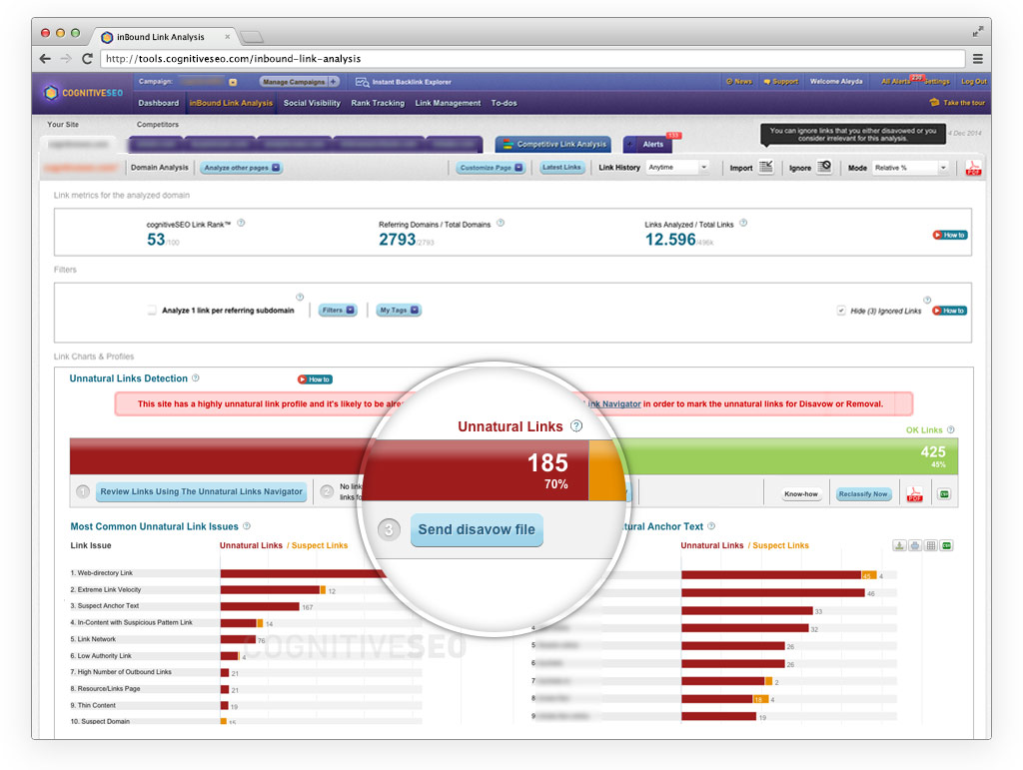Click help icon next to cognitiveSEO Link Rank
1023x770 pixels.
(241, 223)
